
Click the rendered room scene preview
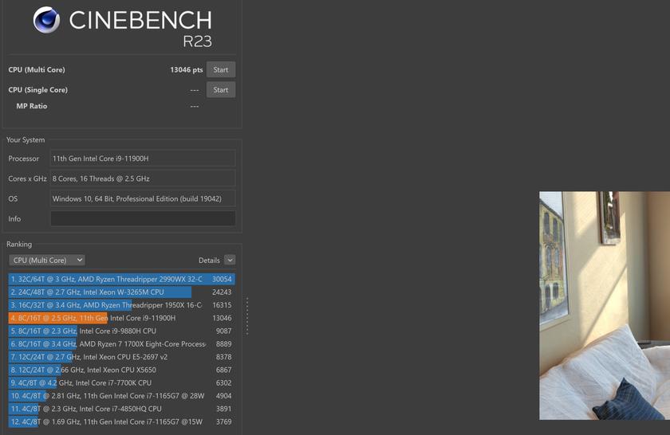(604, 305)
